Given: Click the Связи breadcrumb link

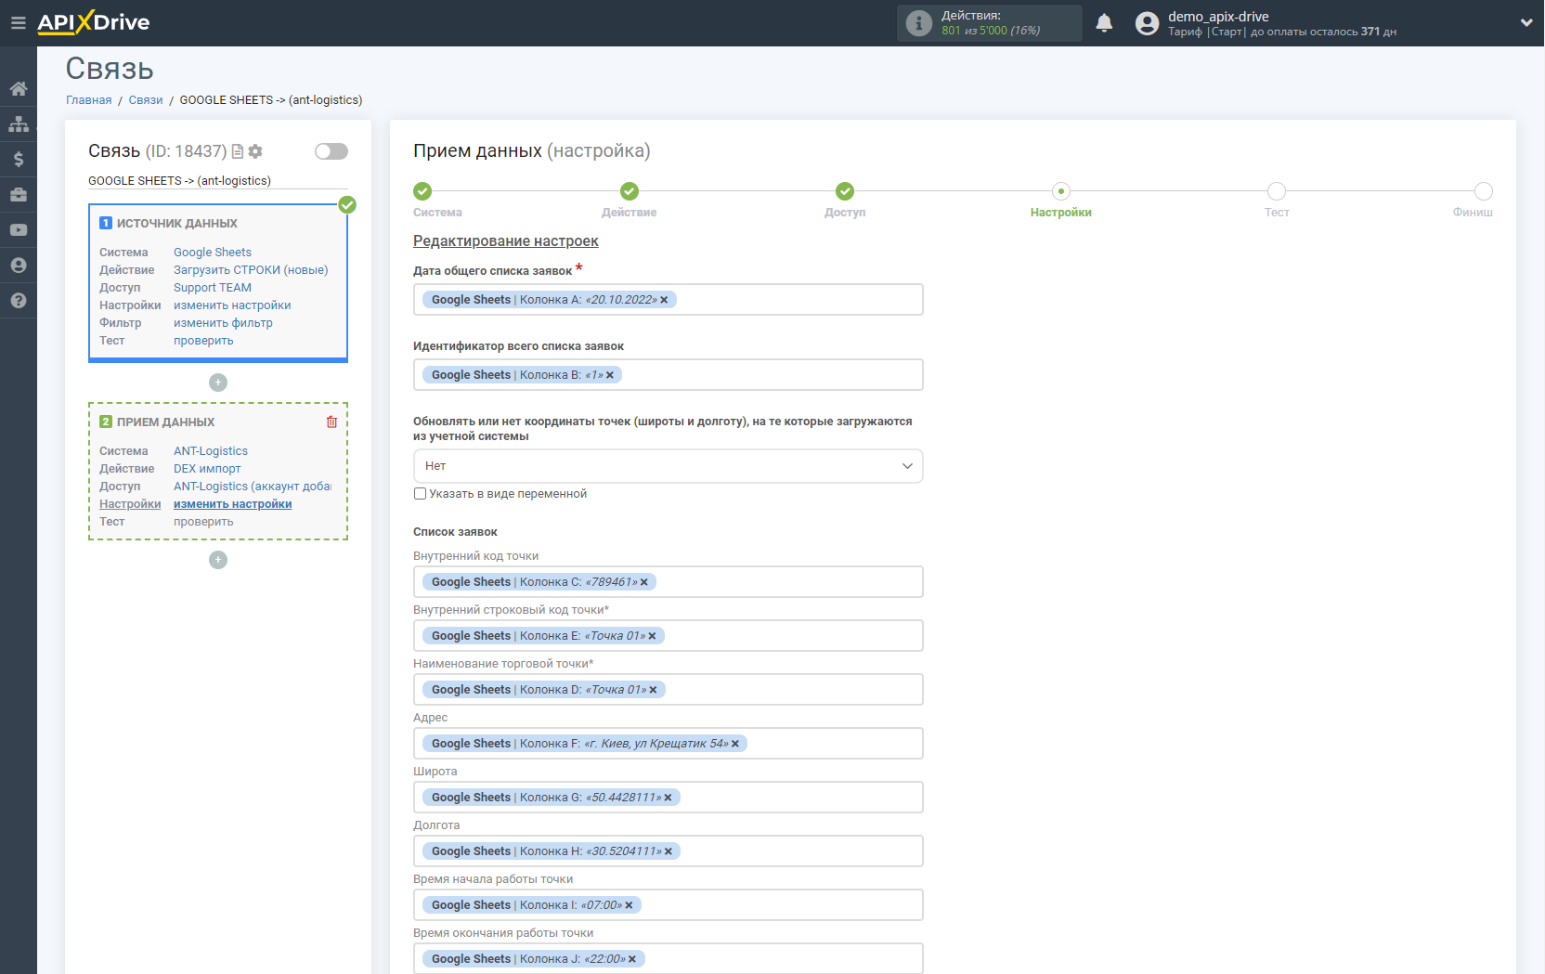Looking at the screenshot, I should (146, 100).
